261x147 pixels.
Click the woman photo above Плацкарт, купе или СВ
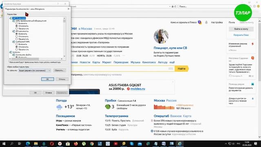(x=161, y=36)
